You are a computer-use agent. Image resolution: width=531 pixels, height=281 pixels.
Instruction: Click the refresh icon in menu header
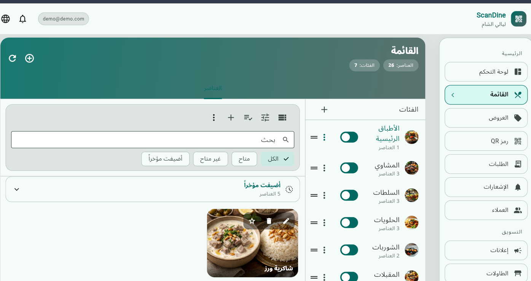coord(12,58)
